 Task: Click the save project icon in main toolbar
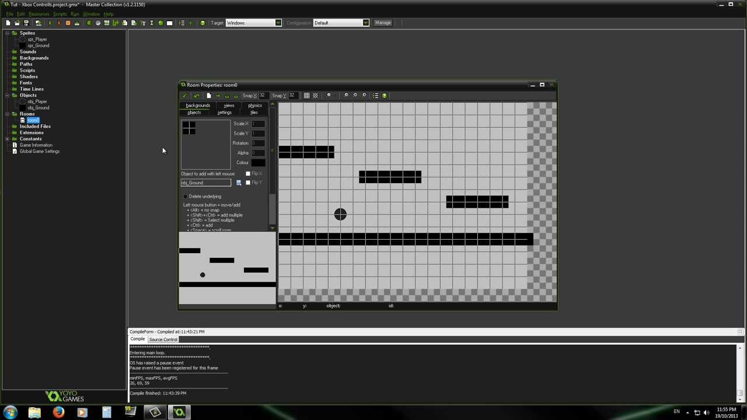click(x=26, y=23)
